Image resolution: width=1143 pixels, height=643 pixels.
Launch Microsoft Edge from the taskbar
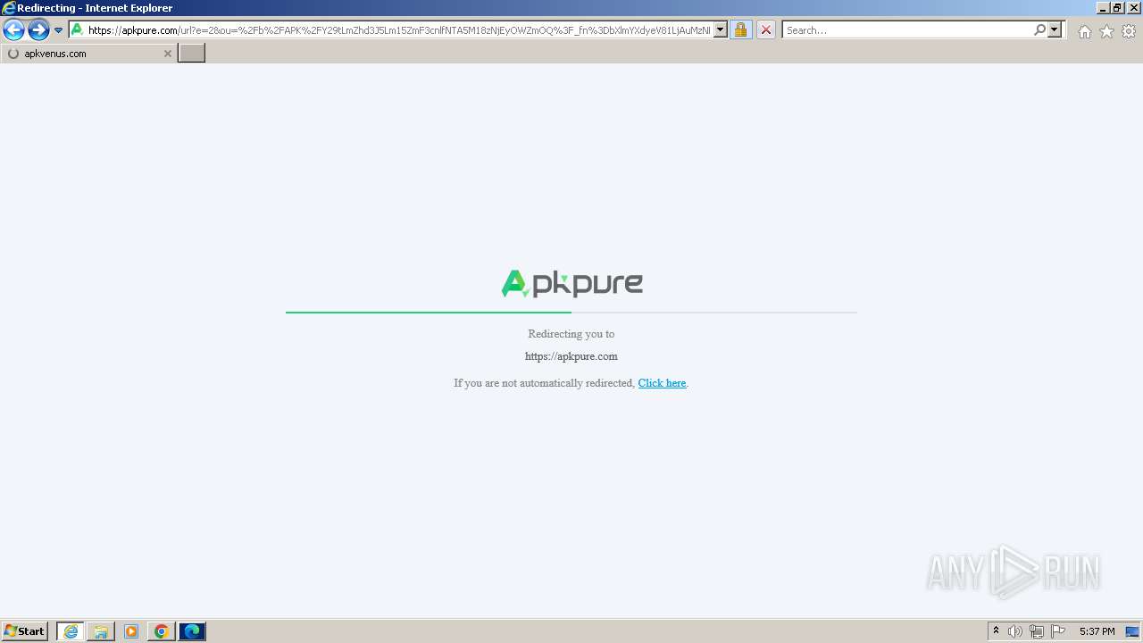pos(192,631)
